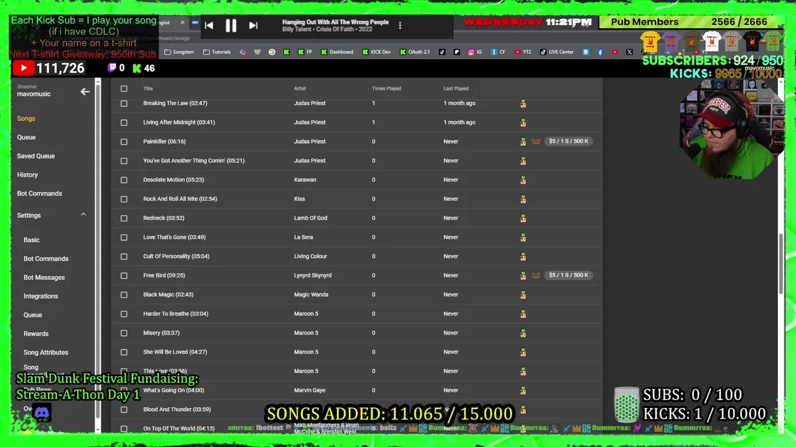This screenshot has width=796, height=447.
Task: Skip to previous track in media player
Action: pos(209,25)
